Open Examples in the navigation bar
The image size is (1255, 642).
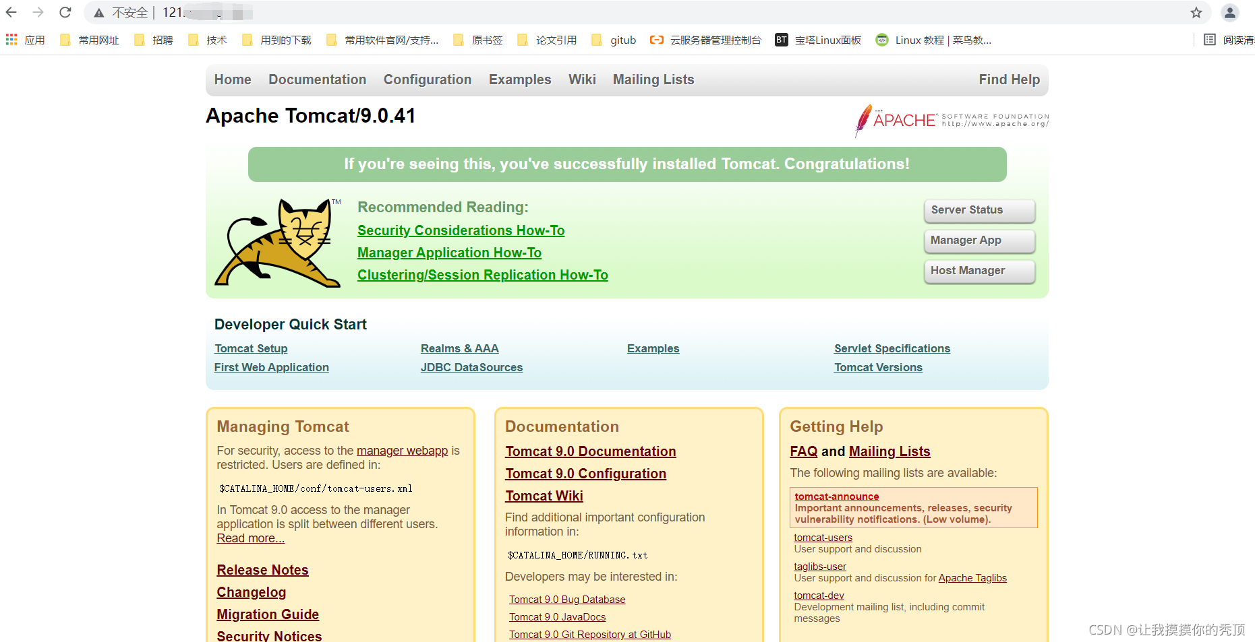click(x=520, y=79)
